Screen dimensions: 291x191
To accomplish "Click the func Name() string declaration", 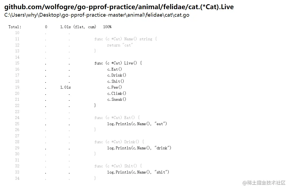I will pos(126,39).
